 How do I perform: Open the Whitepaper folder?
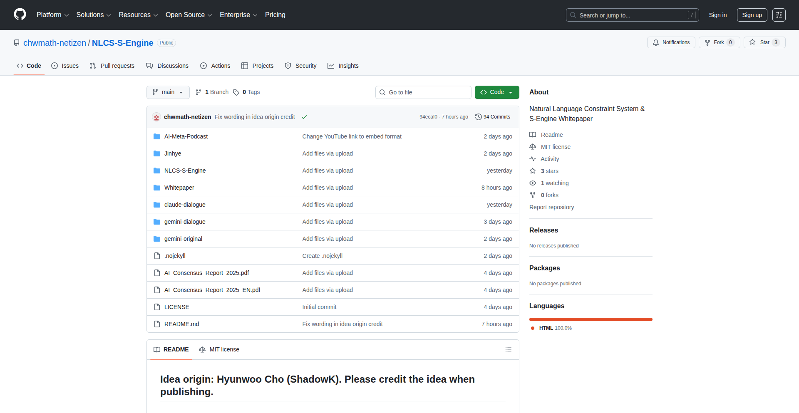click(179, 188)
